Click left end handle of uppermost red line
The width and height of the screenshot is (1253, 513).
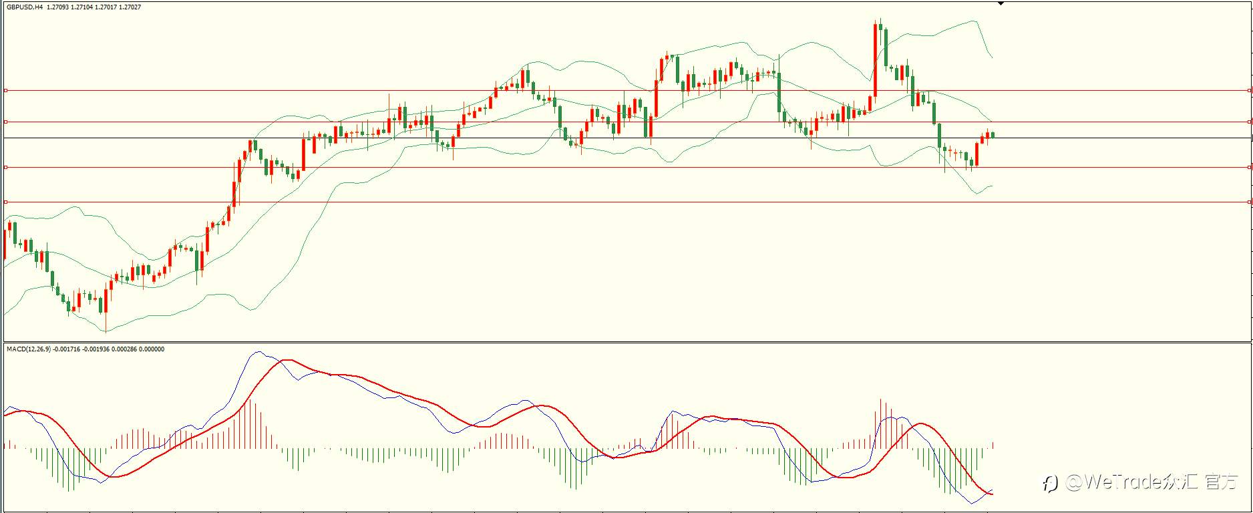coord(6,90)
